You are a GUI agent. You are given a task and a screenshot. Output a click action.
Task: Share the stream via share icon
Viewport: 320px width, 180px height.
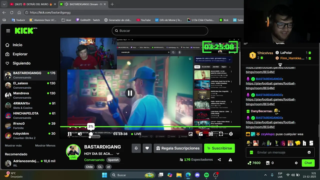click(x=219, y=160)
